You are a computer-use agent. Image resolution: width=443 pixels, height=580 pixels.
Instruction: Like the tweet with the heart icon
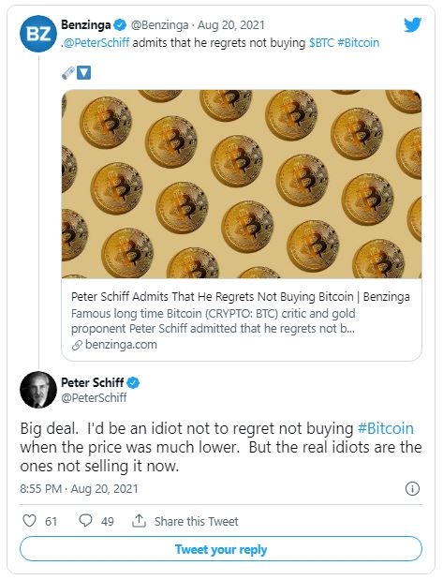click(x=30, y=520)
